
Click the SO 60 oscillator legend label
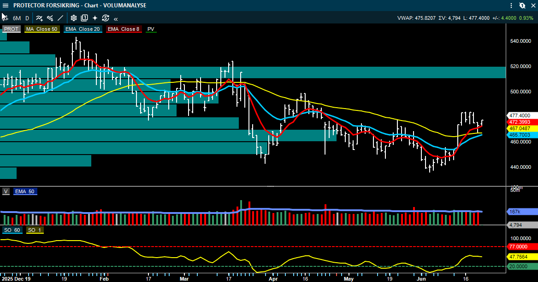12,230
